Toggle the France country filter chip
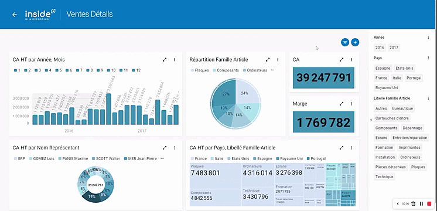The height and width of the screenshot is (211, 437). tap(381, 78)
